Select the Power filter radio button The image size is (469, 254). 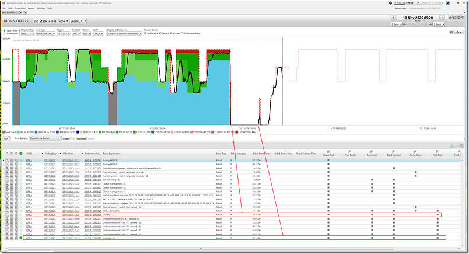pos(4,33)
